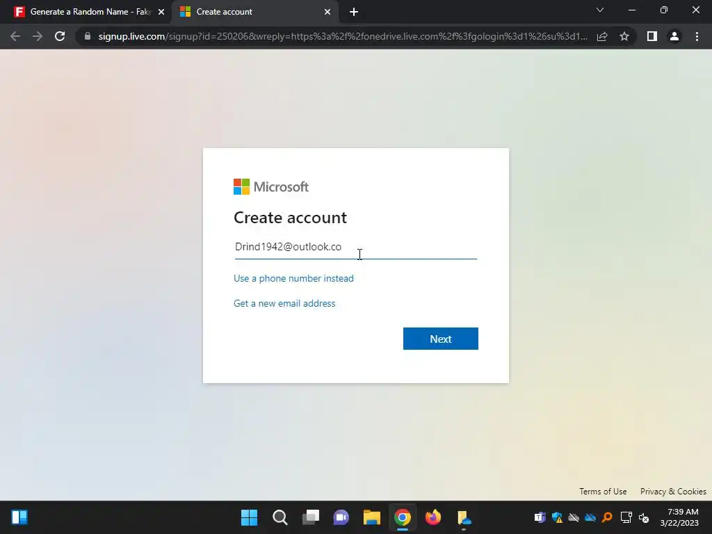The width and height of the screenshot is (712, 534).
Task: Open taskbar Search
Action: point(280,517)
